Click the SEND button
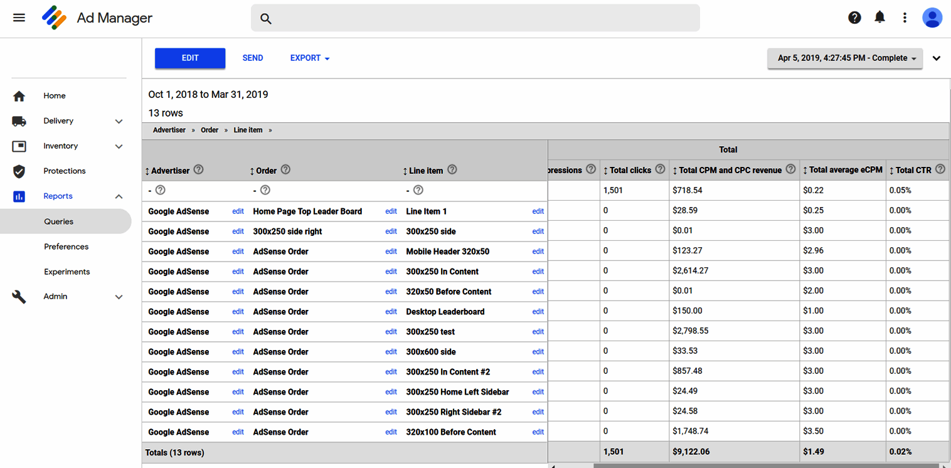This screenshot has height=468, width=951. point(253,58)
